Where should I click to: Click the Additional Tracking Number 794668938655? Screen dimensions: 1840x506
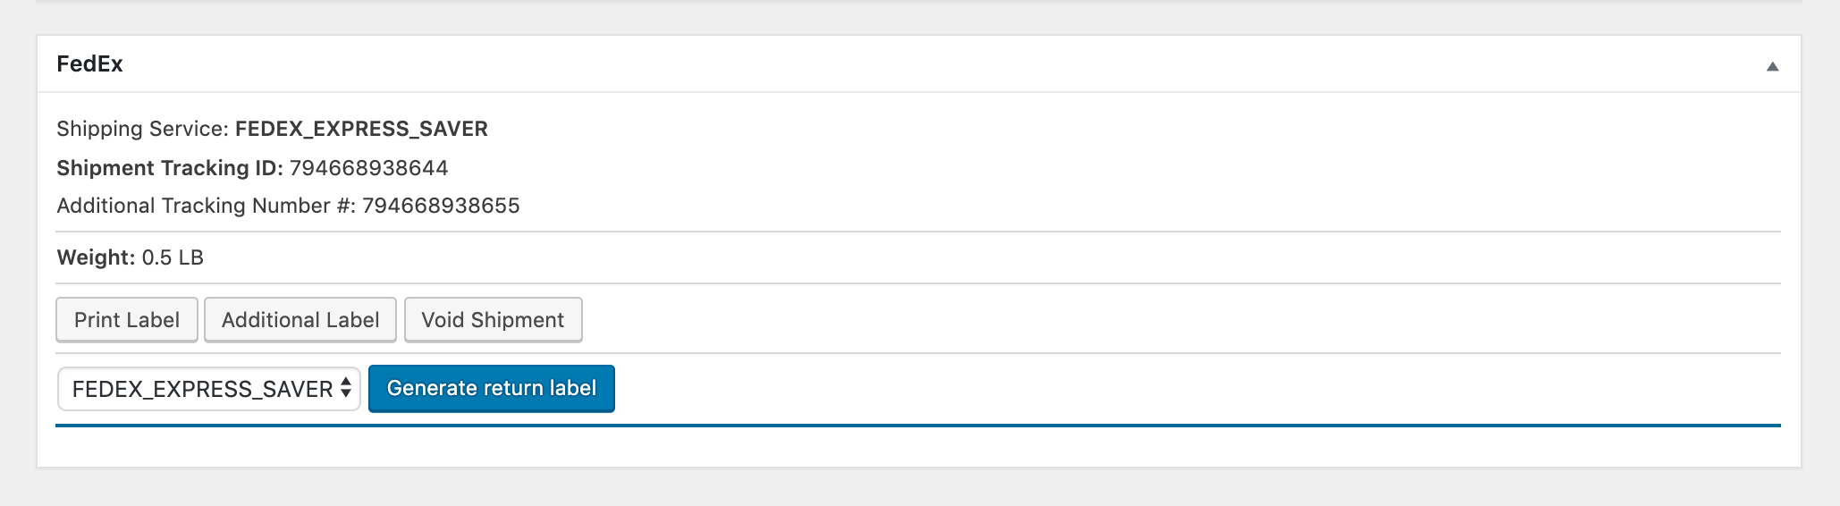coord(441,206)
